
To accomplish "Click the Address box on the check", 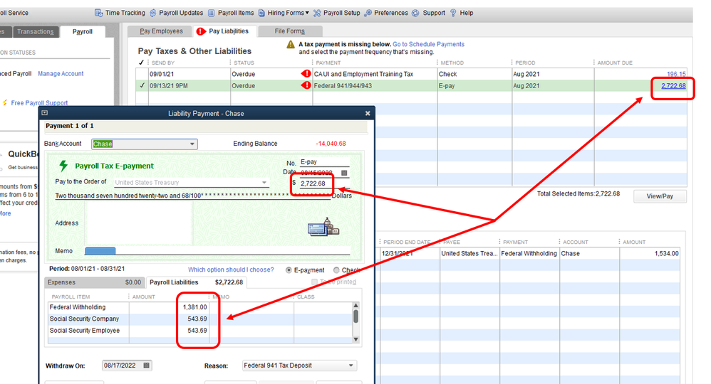I will pyautogui.click(x=139, y=223).
